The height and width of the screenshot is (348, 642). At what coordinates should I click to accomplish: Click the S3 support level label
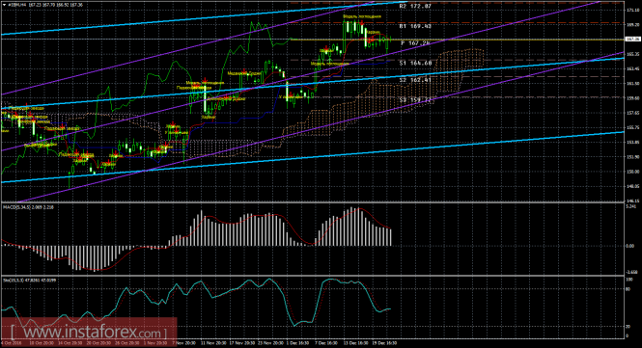415,100
